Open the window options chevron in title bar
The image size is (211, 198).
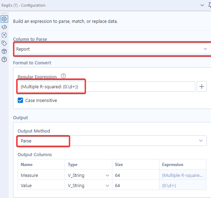click(202, 5)
